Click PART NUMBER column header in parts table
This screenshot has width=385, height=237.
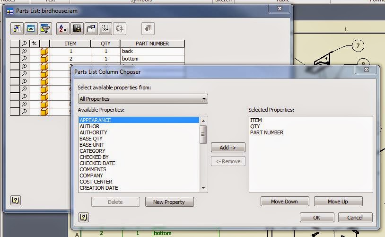pos(152,44)
